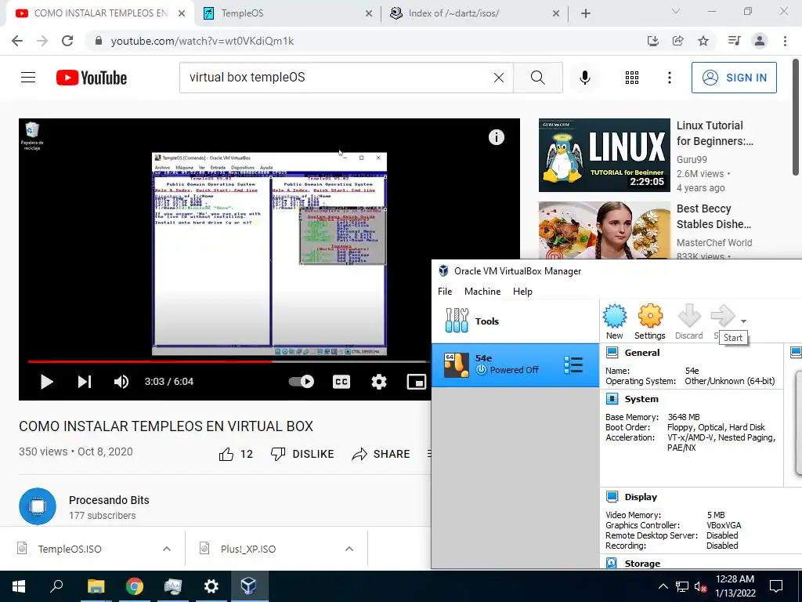Open the File menu in VirtualBox
The height and width of the screenshot is (602, 802).
coord(445,292)
